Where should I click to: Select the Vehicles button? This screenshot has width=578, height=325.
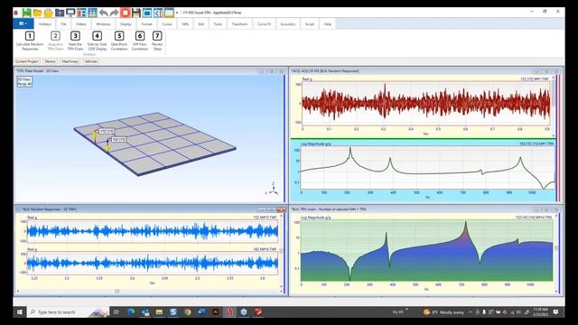point(90,61)
